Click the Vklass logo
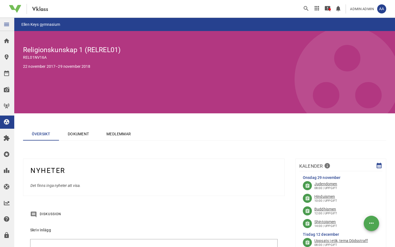395x247 pixels. point(29,9)
